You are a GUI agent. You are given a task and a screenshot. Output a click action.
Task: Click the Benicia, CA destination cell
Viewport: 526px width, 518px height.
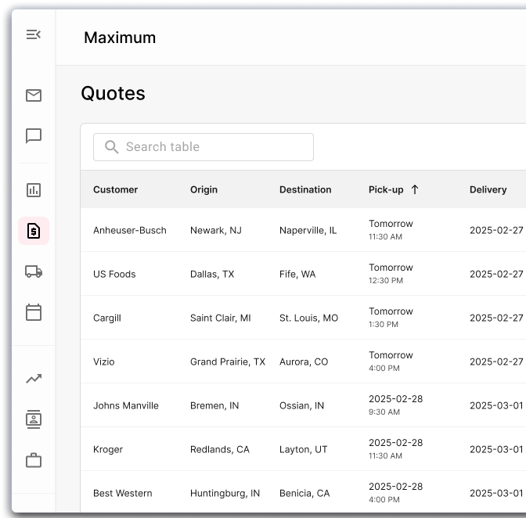point(304,493)
